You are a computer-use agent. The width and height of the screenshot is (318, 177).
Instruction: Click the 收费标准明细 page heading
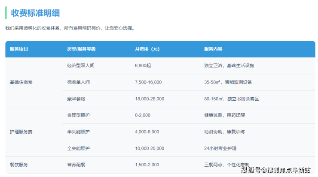35,13
